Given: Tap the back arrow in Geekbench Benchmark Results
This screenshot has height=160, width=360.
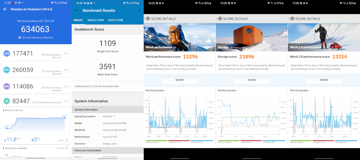Looking at the screenshot, I should [x=77, y=10].
